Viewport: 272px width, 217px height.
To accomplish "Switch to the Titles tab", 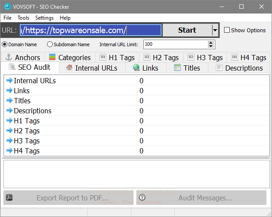I will pos(187,68).
